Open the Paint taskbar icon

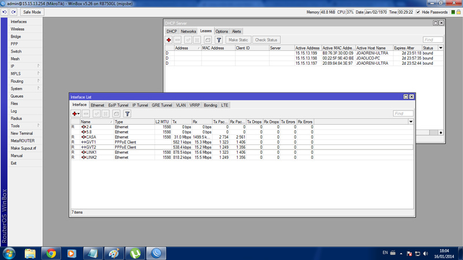pos(114,254)
